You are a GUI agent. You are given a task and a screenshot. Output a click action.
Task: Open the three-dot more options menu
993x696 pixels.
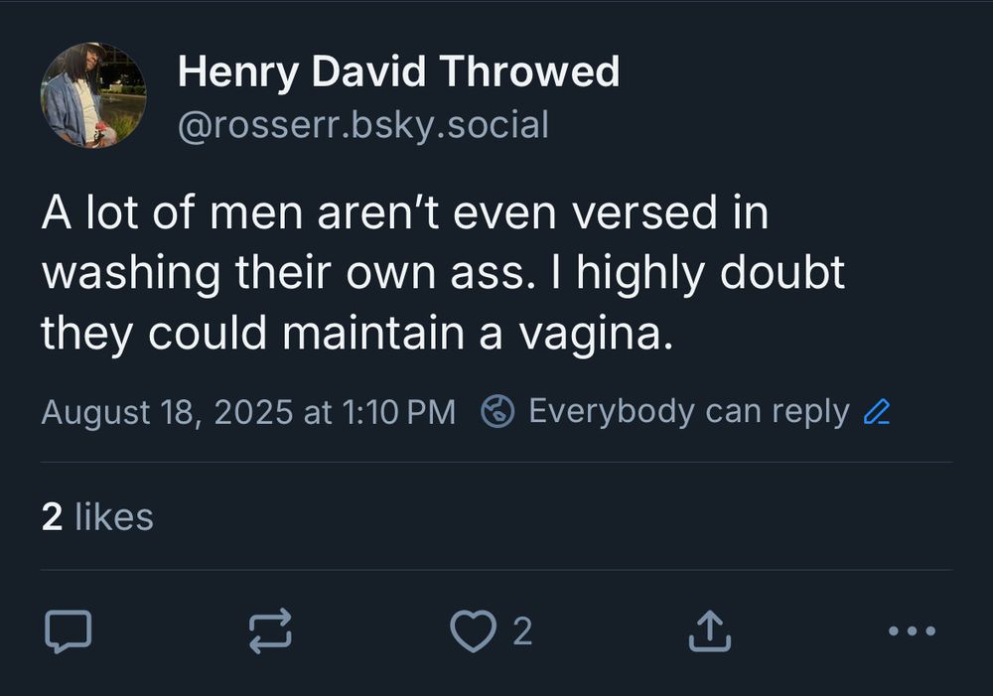(x=911, y=630)
